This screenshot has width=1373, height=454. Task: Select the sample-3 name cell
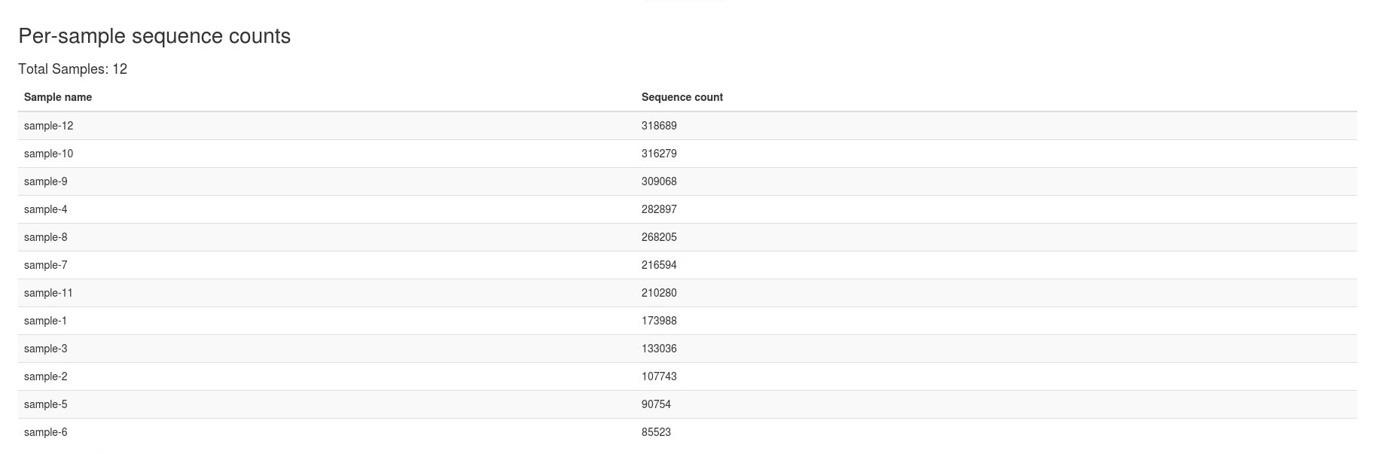[45, 349]
